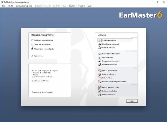Select the Confronto Intervalli label
This screenshot has height=122, width=167.
tap(109, 41)
